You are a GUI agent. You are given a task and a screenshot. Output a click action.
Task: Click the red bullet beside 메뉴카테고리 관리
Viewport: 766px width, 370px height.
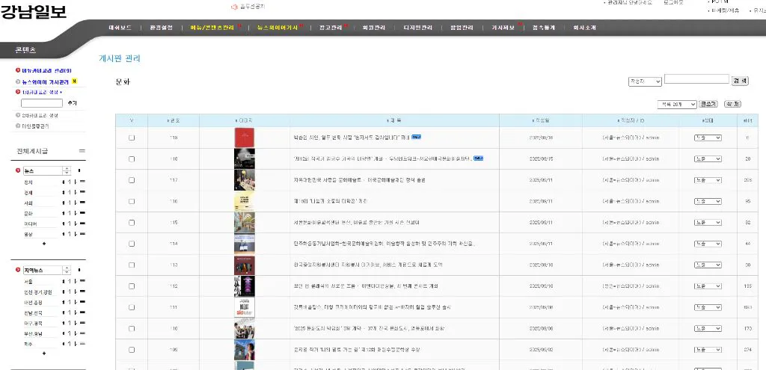(x=18, y=71)
